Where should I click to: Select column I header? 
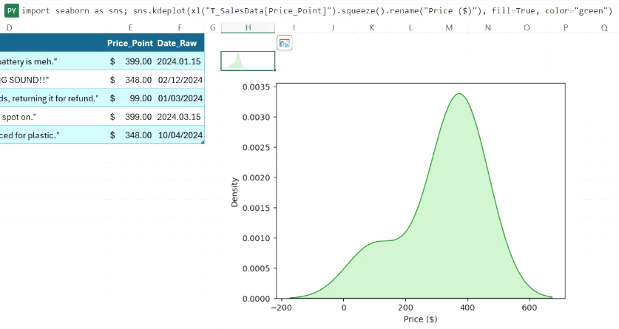coord(294,27)
